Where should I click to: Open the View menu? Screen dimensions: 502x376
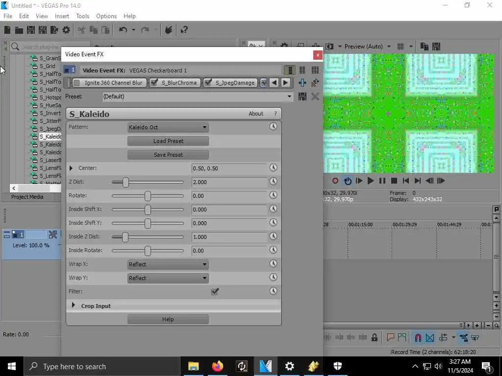click(42, 16)
